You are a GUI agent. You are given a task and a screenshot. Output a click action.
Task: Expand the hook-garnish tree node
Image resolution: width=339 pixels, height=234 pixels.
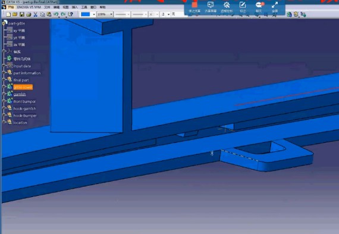tap(4, 108)
